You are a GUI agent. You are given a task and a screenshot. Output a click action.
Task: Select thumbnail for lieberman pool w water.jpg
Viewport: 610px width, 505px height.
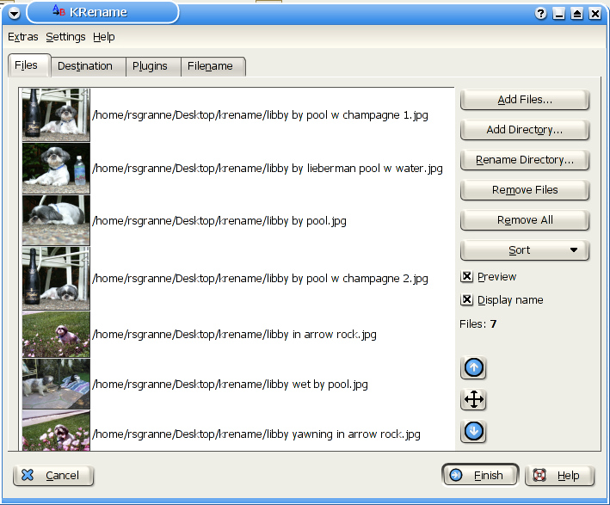[56, 168]
